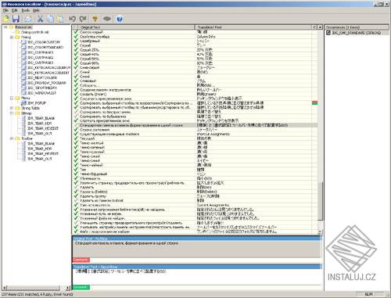Click the envelope icon in the toolbar
This screenshot has width=391, height=298.
(x=28, y=19)
